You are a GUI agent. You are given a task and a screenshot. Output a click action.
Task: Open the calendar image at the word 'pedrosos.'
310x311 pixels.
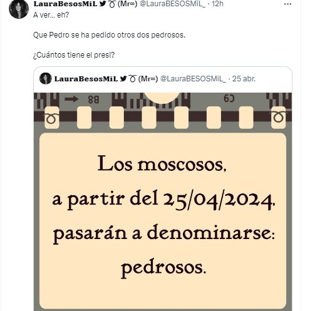163,268
